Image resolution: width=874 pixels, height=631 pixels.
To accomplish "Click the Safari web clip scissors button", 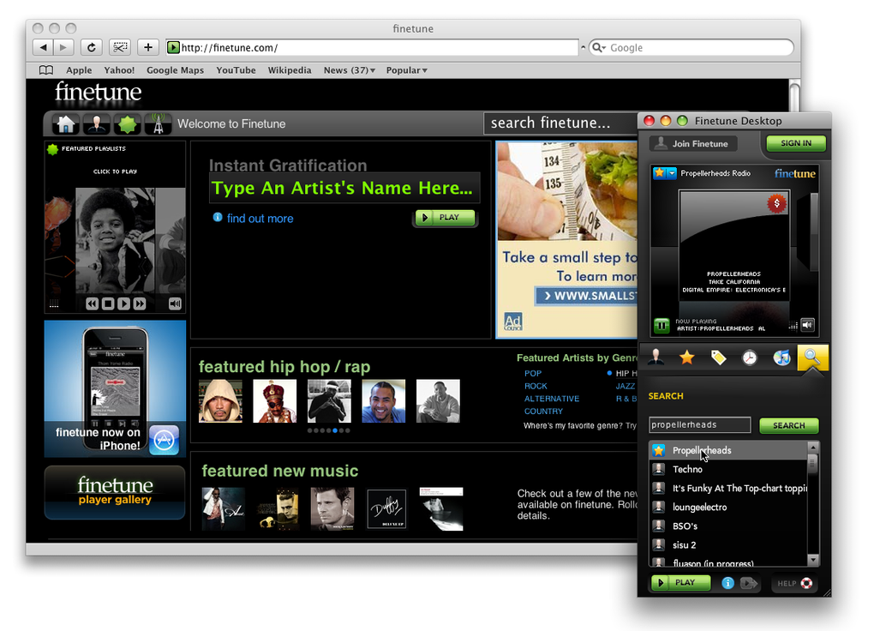I will 120,47.
